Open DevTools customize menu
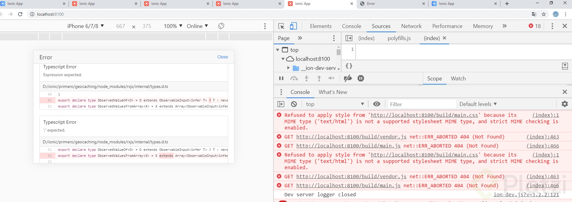The width and height of the screenshot is (572, 202). tap(552, 26)
